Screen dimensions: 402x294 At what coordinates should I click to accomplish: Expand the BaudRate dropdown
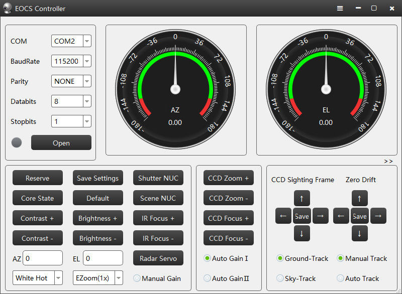(86, 61)
